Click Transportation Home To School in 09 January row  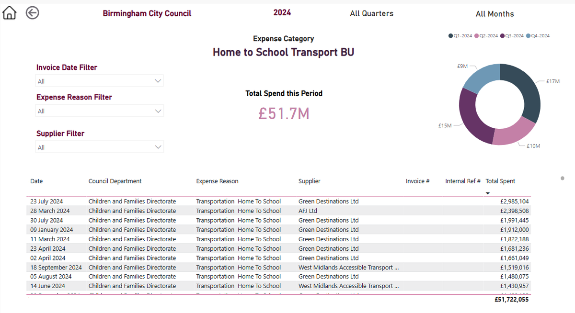[239, 230]
